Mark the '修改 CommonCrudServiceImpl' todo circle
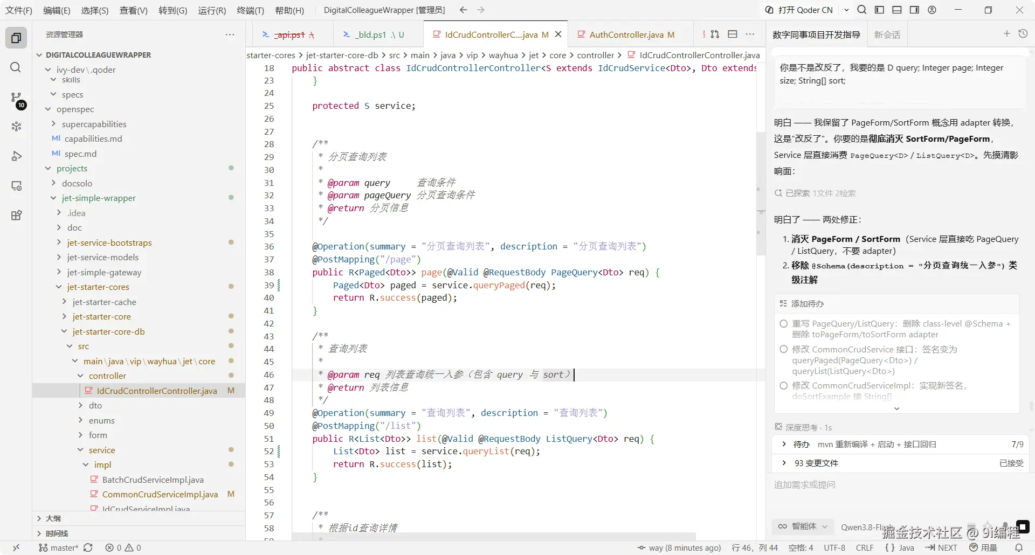 coord(784,385)
